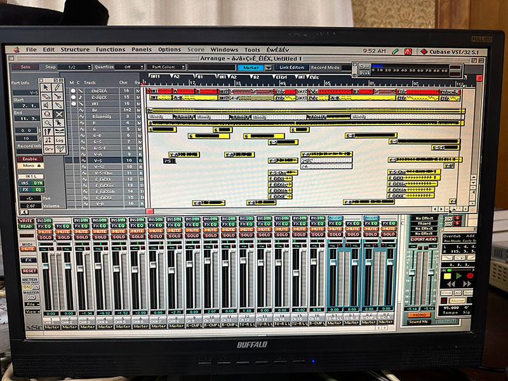Click the CHN 1 volume fader handle

pyautogui.click(x=45, y=266)
